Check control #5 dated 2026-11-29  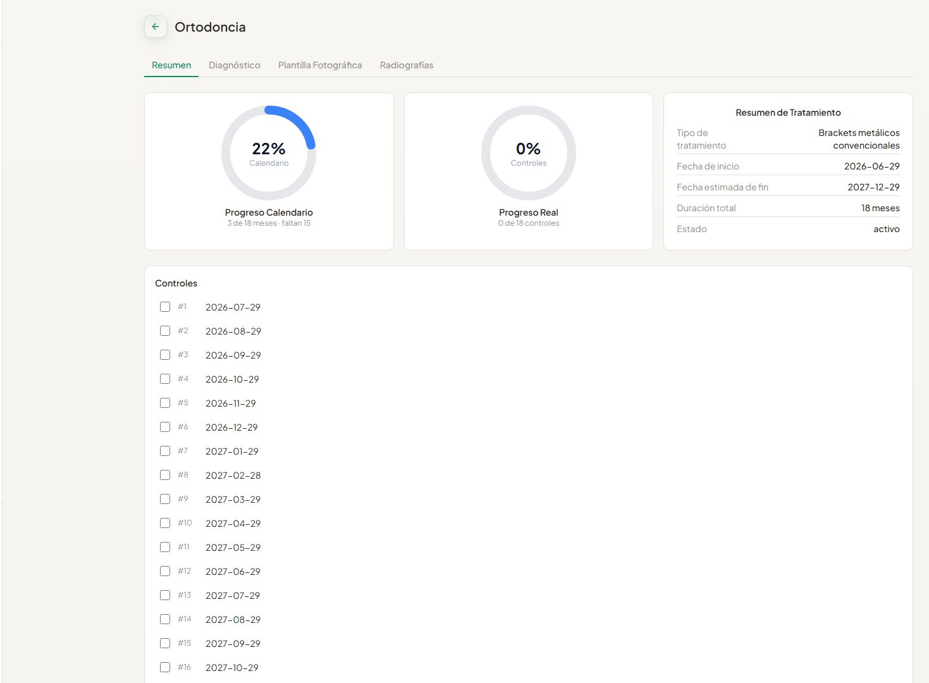pyautogui.click(x=165, y=403)
